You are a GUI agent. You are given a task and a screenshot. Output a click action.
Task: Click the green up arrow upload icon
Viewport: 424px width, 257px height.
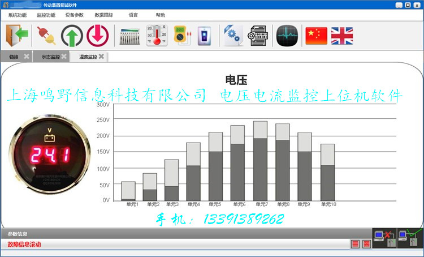[x=72, y=35]
